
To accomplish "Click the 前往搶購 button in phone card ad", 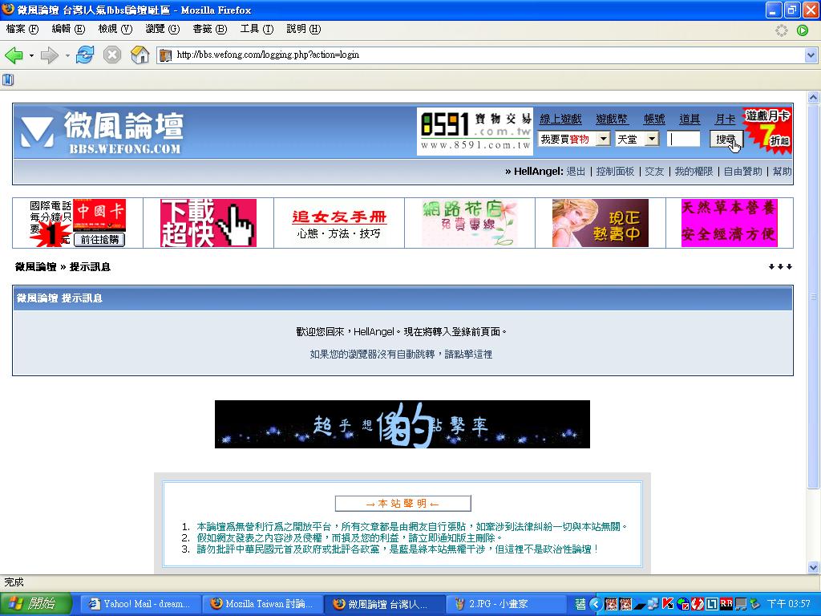I will pos(100,239).
